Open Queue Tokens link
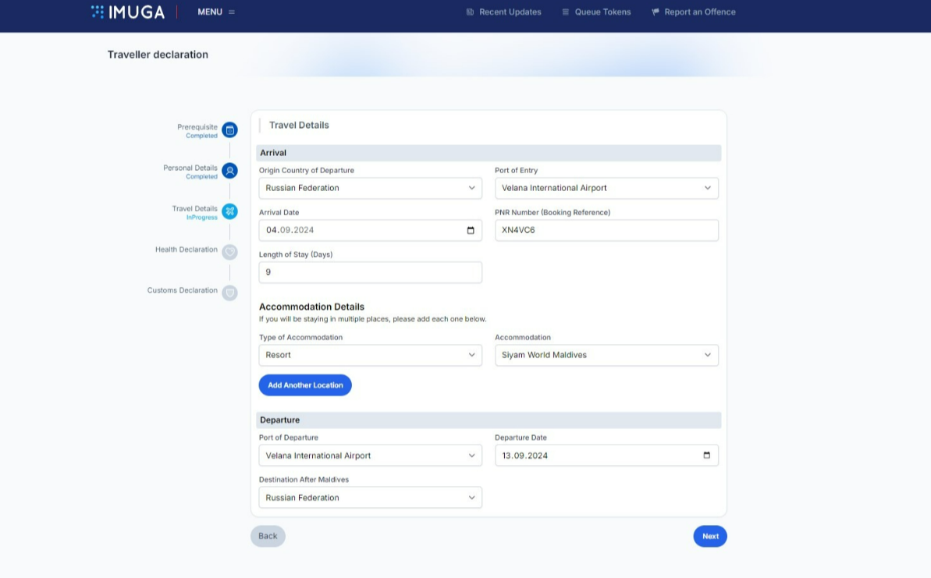The image size is (931, 578). [x=602, y=12]
